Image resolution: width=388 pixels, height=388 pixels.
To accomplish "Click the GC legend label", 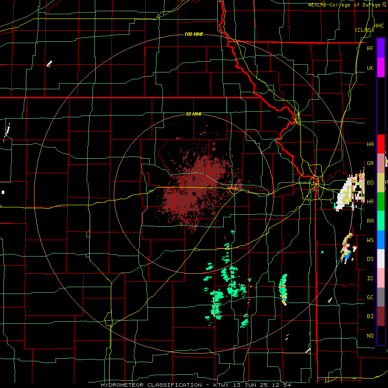I will click(370, 297).
